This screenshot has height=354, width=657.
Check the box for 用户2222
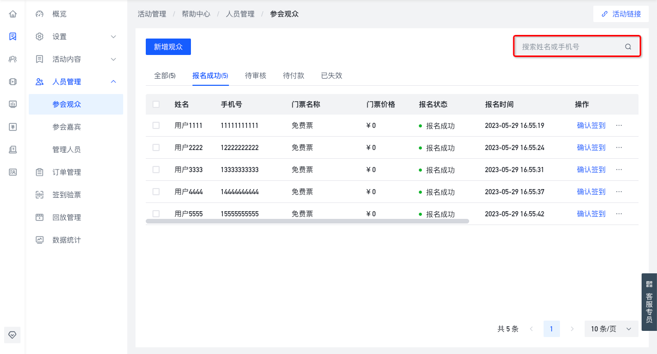156,147
